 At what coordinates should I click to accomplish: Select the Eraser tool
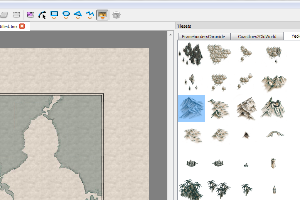pyautogui.click(x=4, y=15)
